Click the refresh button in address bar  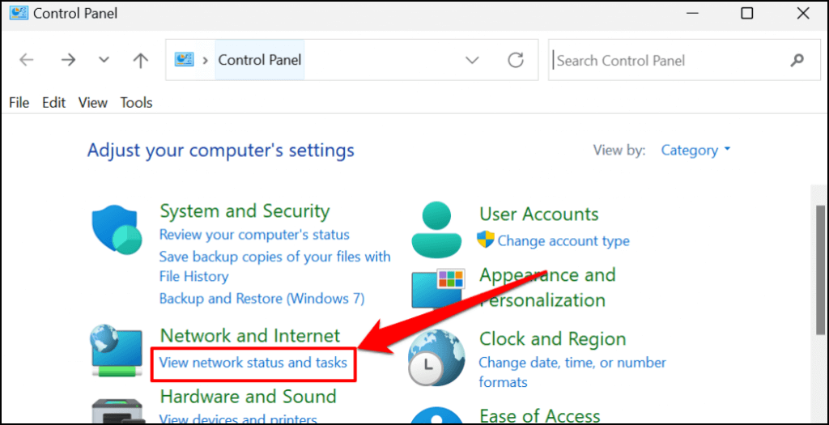click(516, 60)
